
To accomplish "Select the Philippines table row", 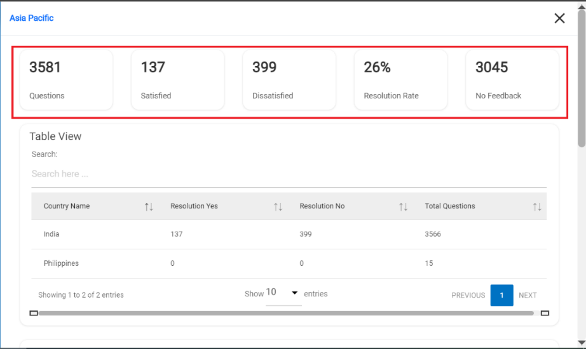I will [289, 263].
